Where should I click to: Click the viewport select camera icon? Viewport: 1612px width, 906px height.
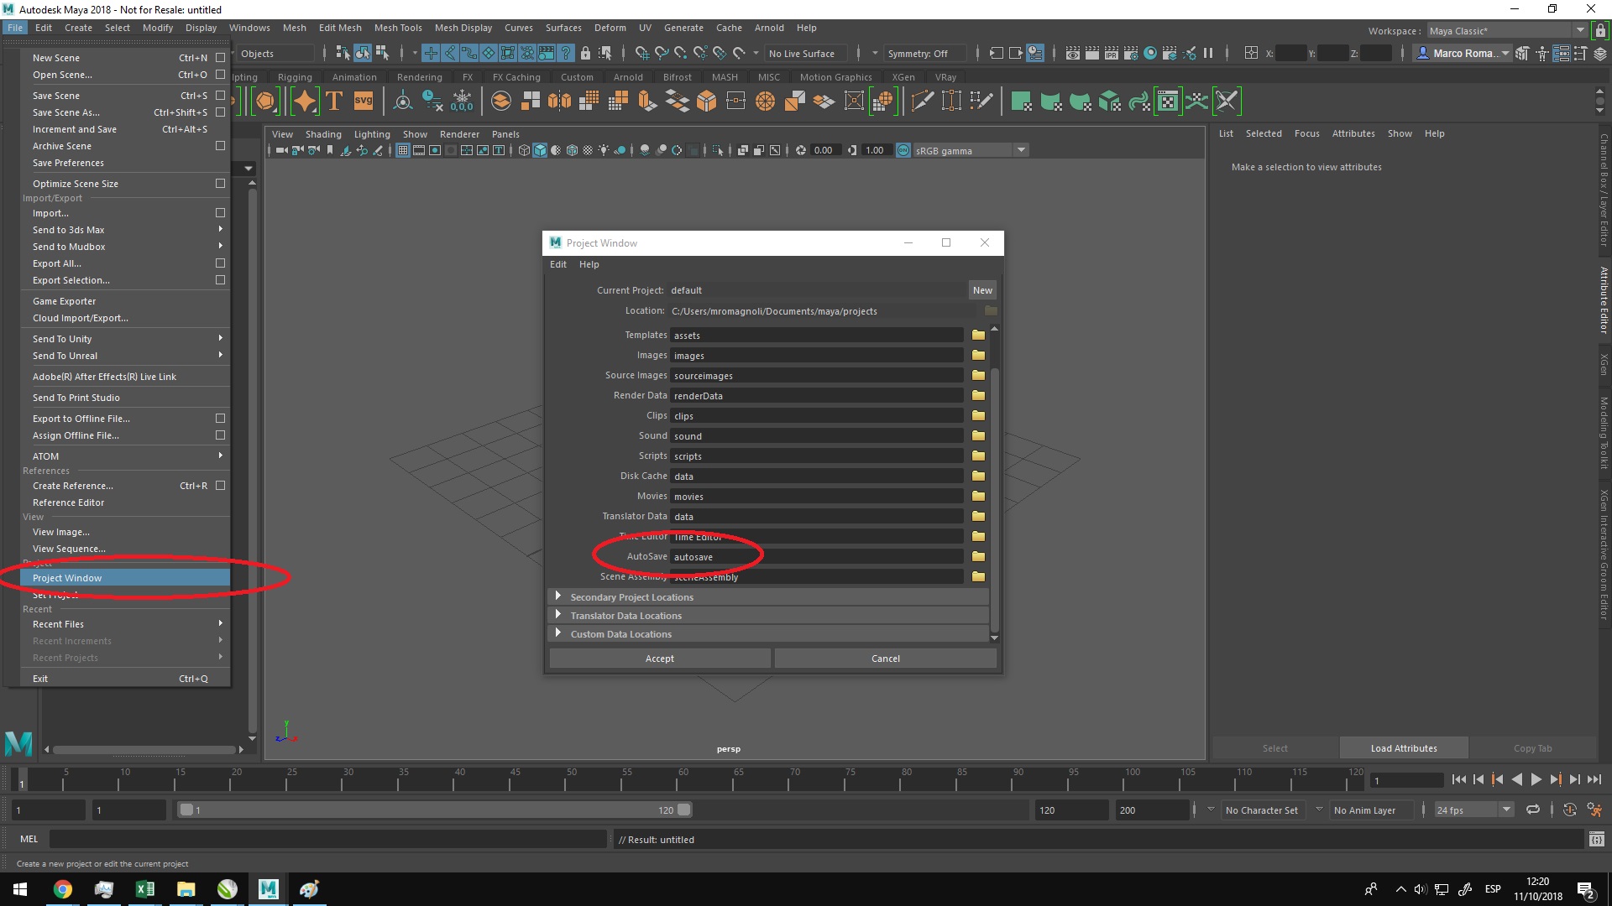tap(280, 150)
